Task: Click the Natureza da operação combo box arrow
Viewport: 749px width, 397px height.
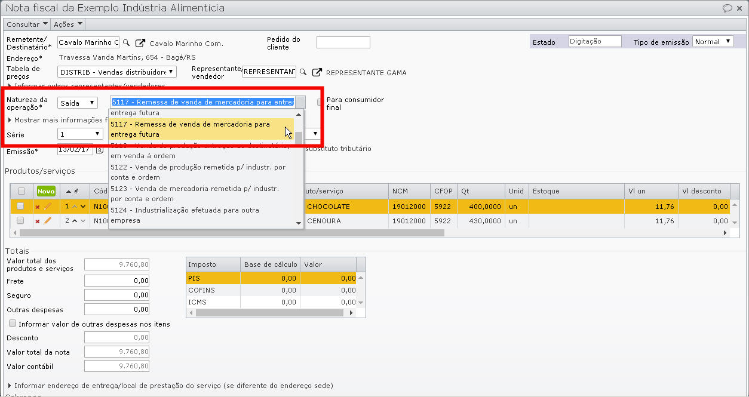Action: tap(300, 102)
